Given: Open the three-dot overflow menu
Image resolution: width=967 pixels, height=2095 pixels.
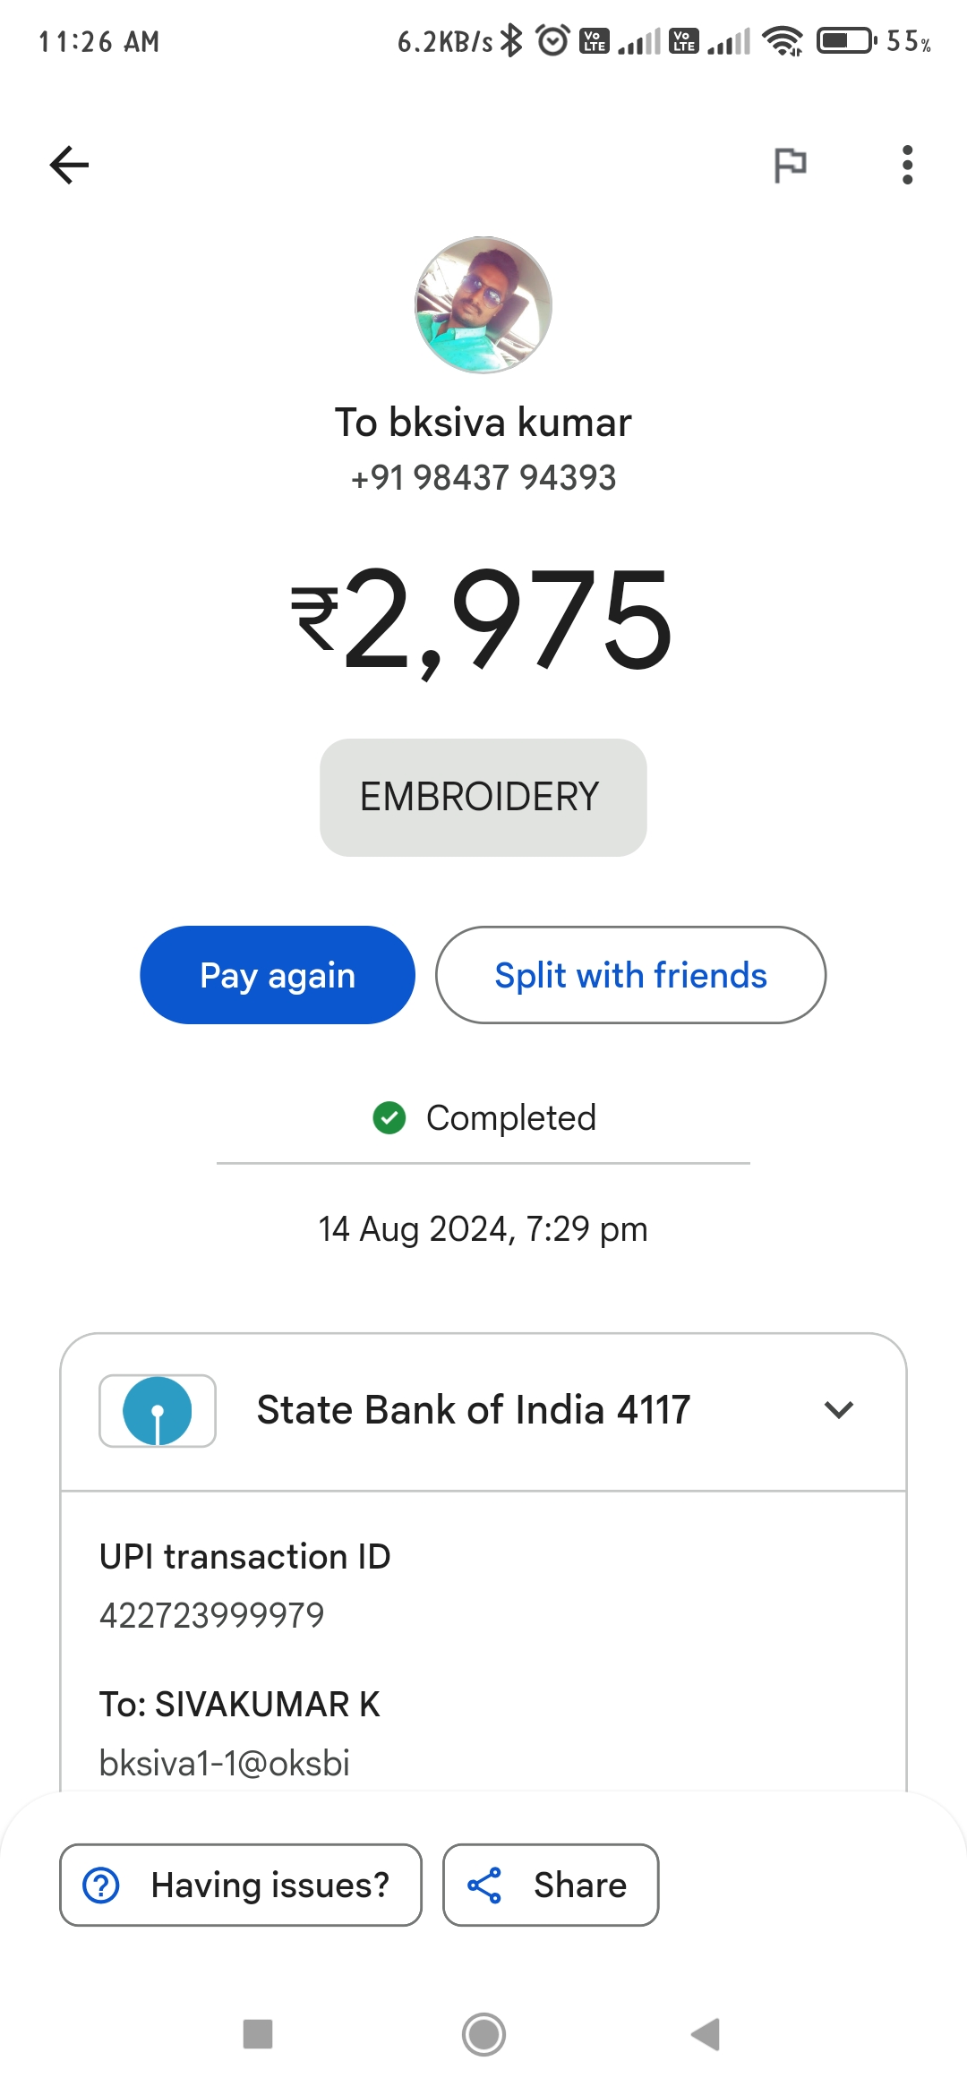Looking at the screenshot, I should (907, 165).
